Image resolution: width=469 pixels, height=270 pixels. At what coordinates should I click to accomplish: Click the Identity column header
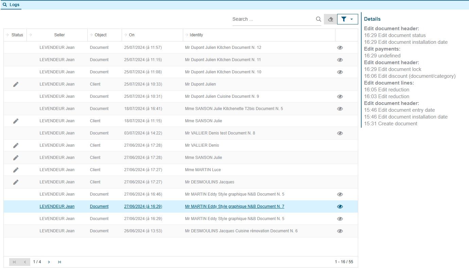point(196,35)
